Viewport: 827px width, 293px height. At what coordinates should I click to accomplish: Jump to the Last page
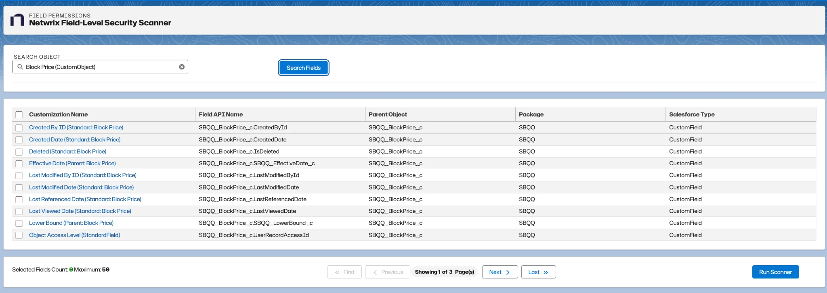(538, 272)
